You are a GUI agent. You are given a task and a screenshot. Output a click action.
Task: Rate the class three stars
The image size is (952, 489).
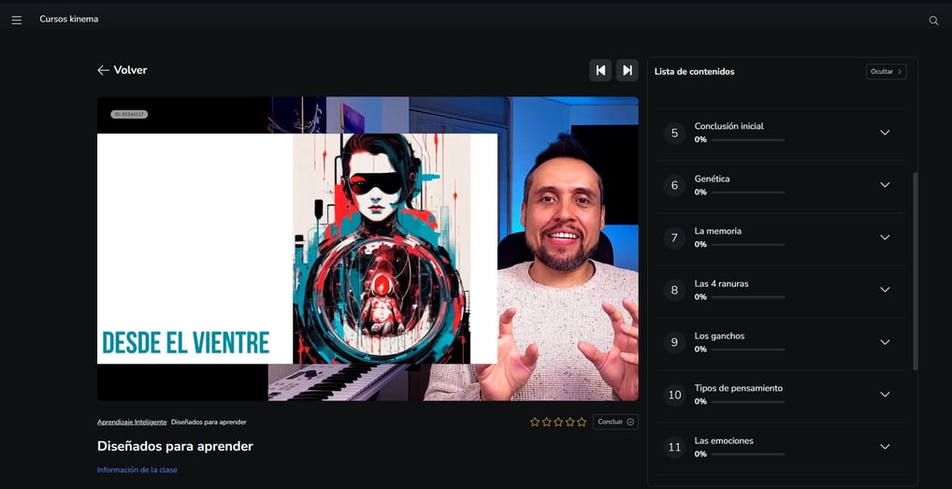click(x=558, y=422)
